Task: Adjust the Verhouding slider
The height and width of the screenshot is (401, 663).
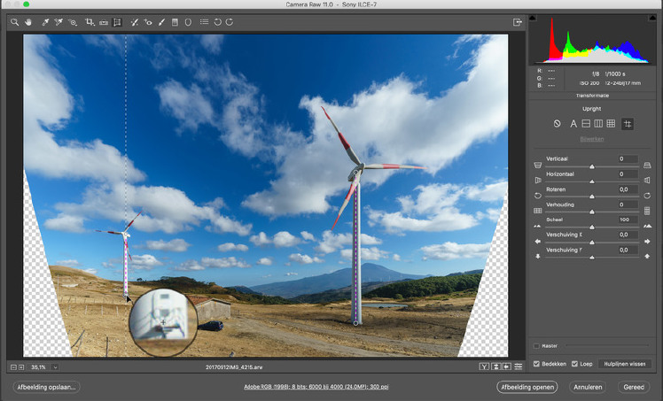Action: pos(592,212)
